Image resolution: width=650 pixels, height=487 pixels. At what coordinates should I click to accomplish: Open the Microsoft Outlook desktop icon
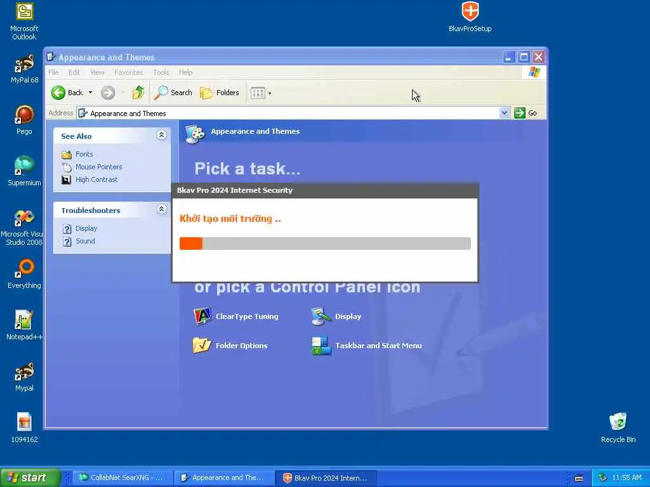(24, 22)
